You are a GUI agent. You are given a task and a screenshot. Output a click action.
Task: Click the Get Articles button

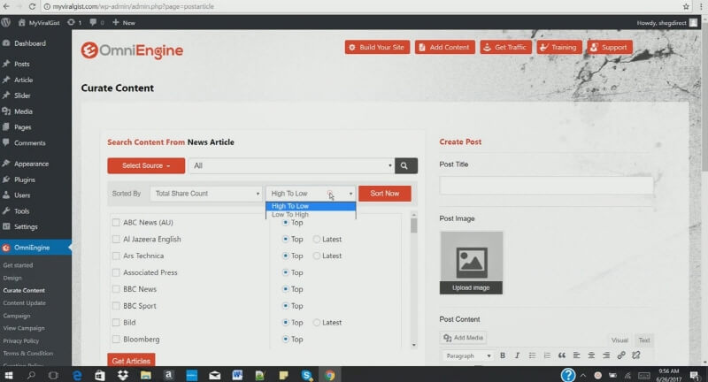131,361
